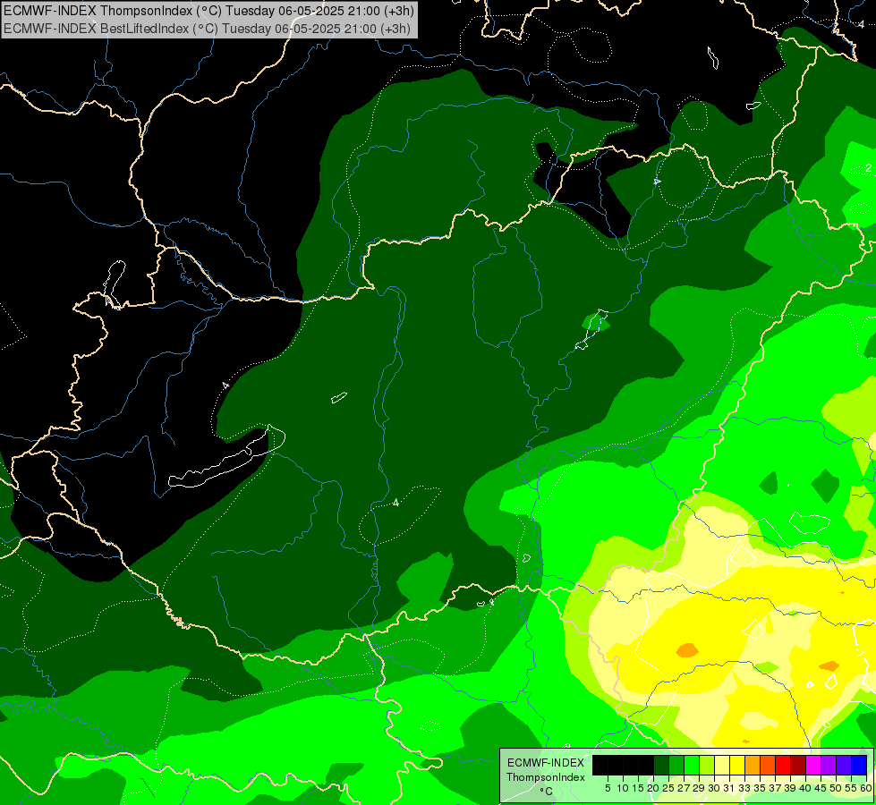The image size is (876, 805).
Task: Click the legend tick value 37
Action: click(775, 788)
